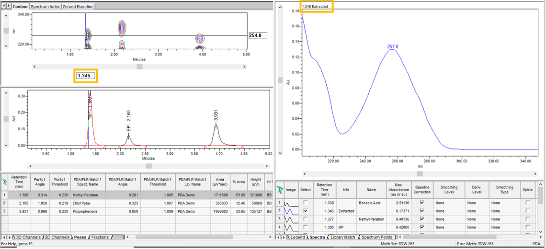Click the Max. Absorbance column header

[398, 190]
